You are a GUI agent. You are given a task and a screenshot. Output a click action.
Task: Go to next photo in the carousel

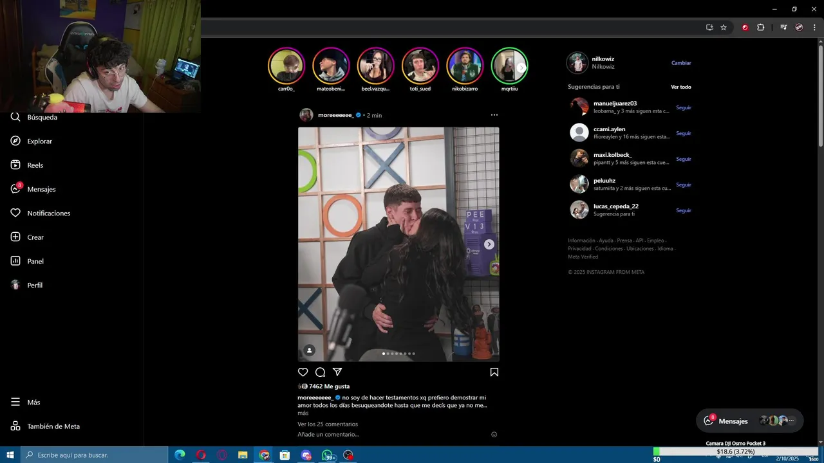coord(489,244)
